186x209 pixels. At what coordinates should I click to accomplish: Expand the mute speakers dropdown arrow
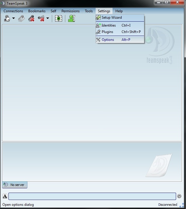point(48,18)
